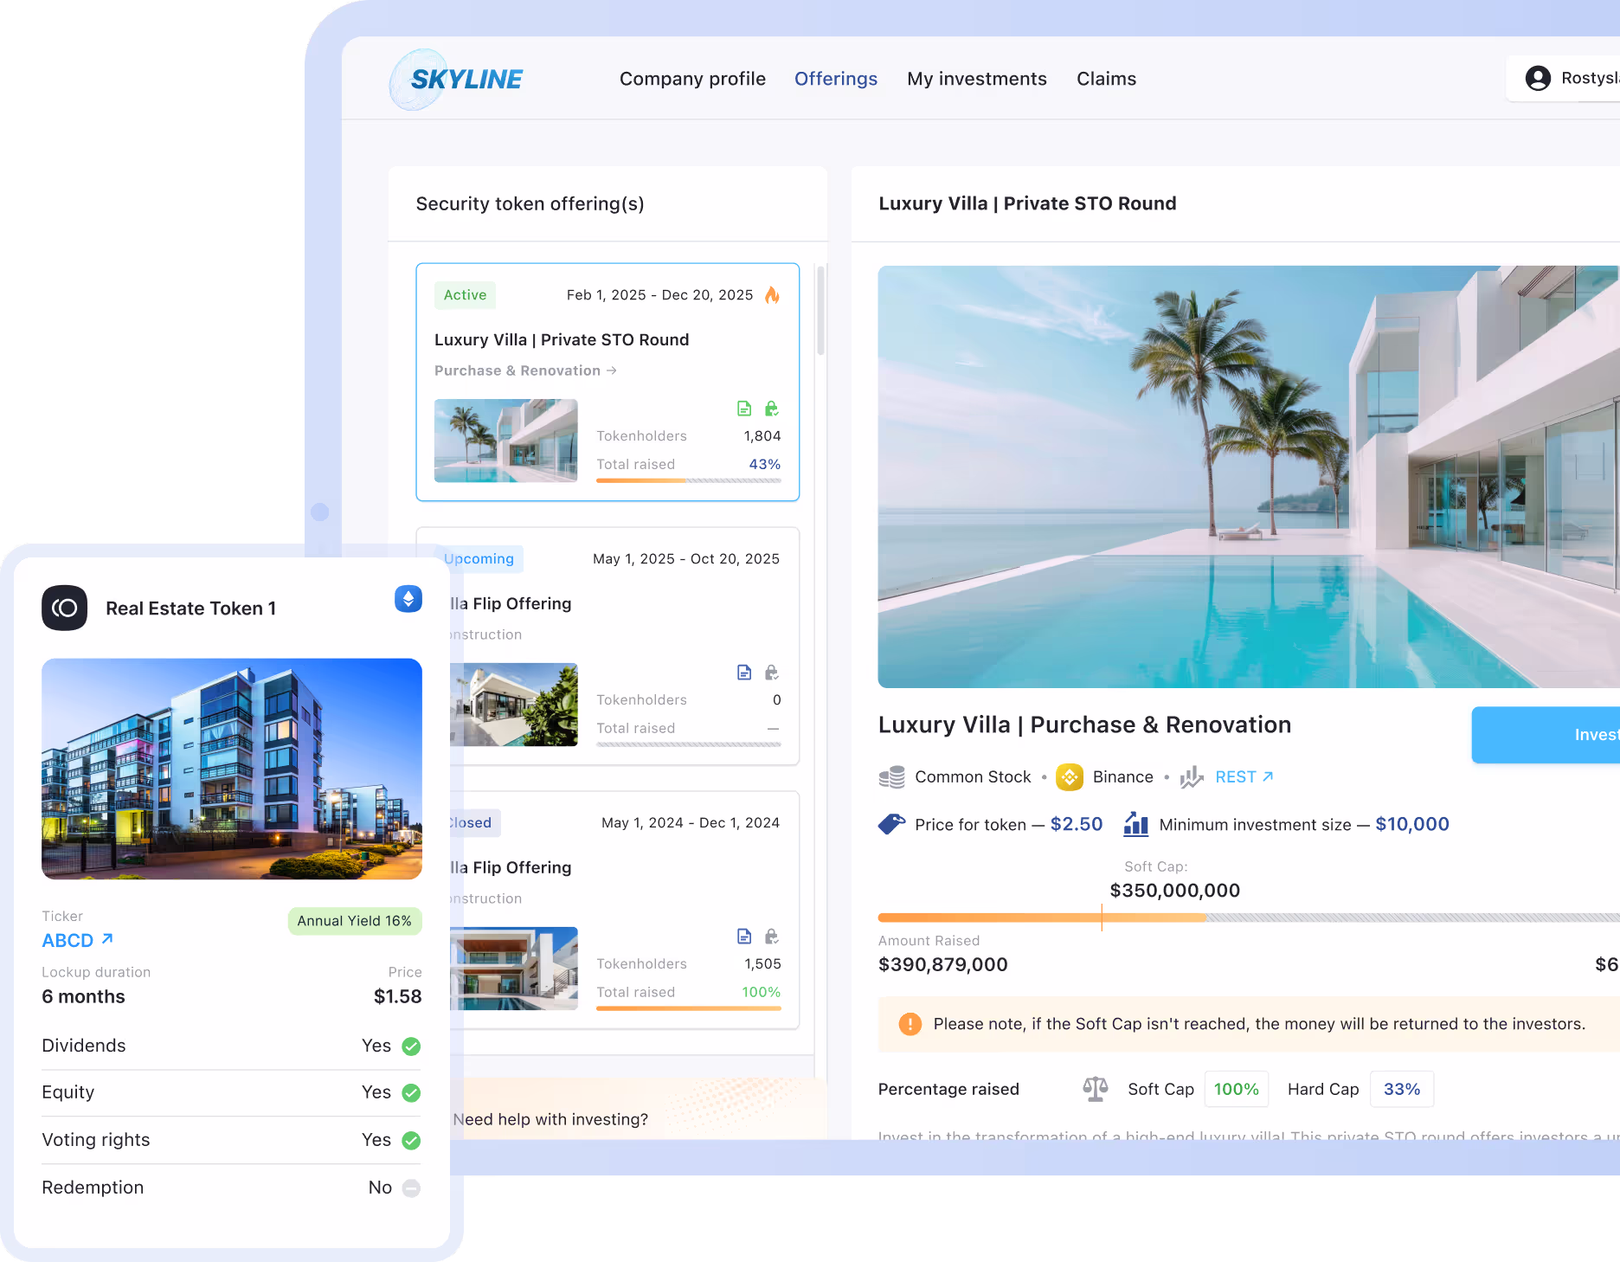This screenshot has width=1620, height=1262.
Task: Click Real Estate Token 1 logo icon
Action: coord(65,608)
